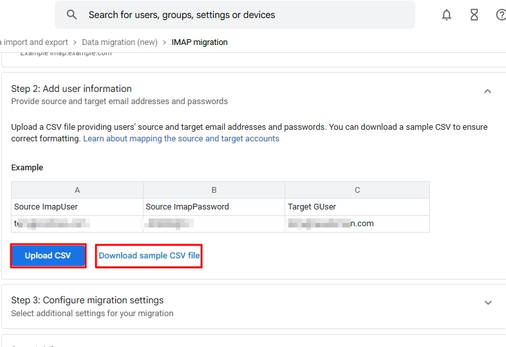Download sample CSV file
The image size is (506, 347).
pos(149,256)
